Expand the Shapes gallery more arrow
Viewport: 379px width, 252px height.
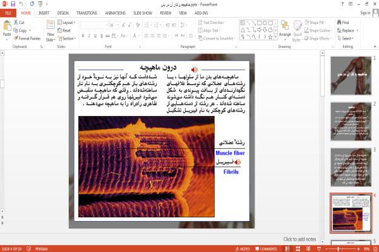click(x=275, y=37)
